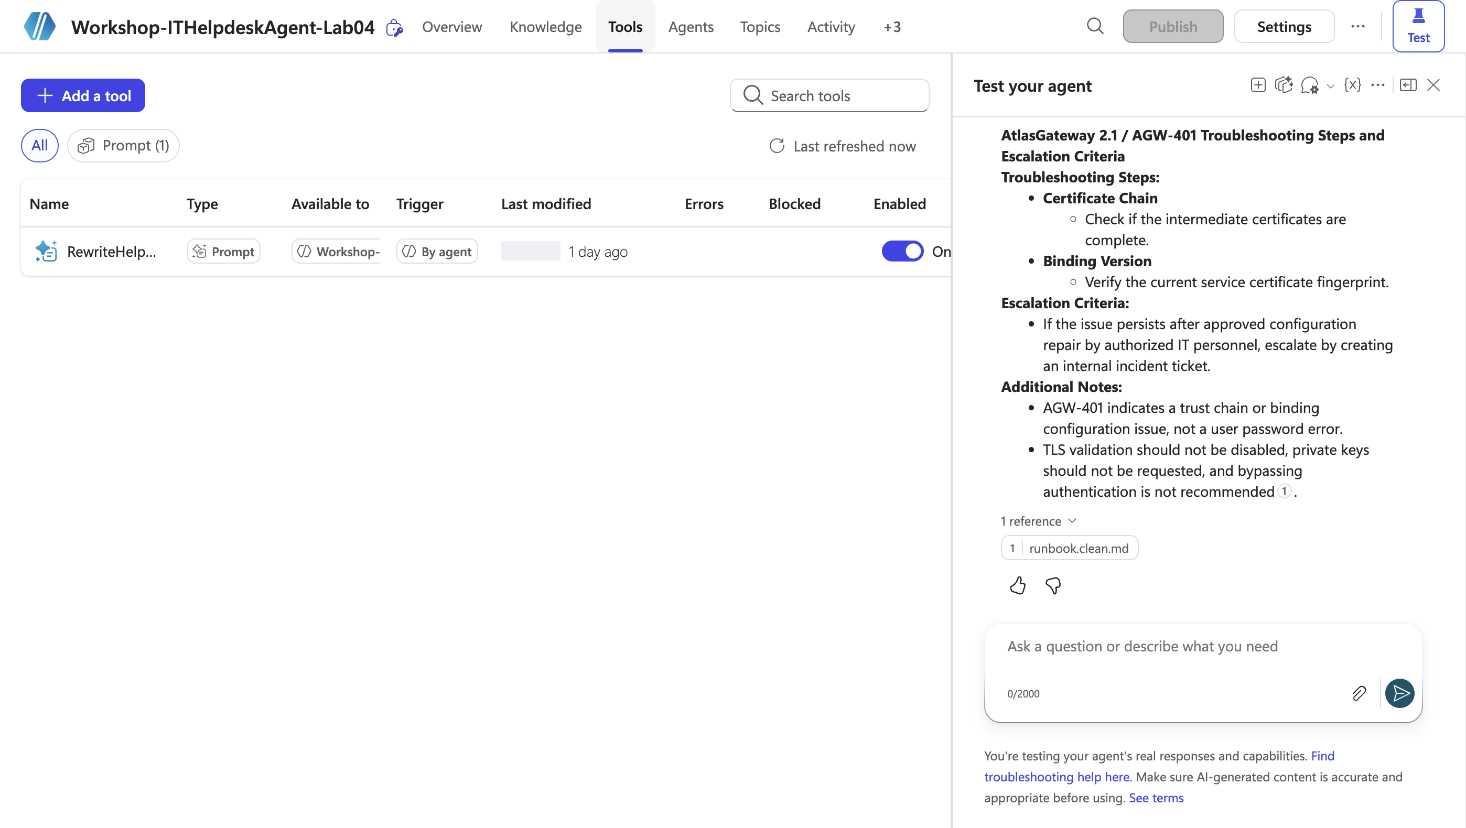Image resolution: width=1466 pixels, height=828 pixels.
Task: Open the Topics tab
Action: 760,27
